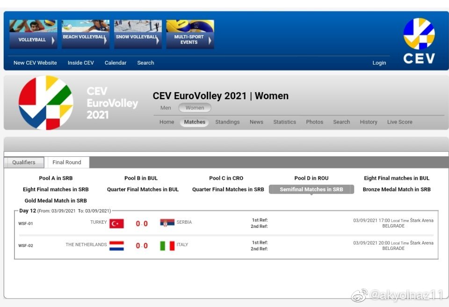The image size is (449, 307).
Task: Show Quarter Final Matches in SRB
Action: point(228,189)
